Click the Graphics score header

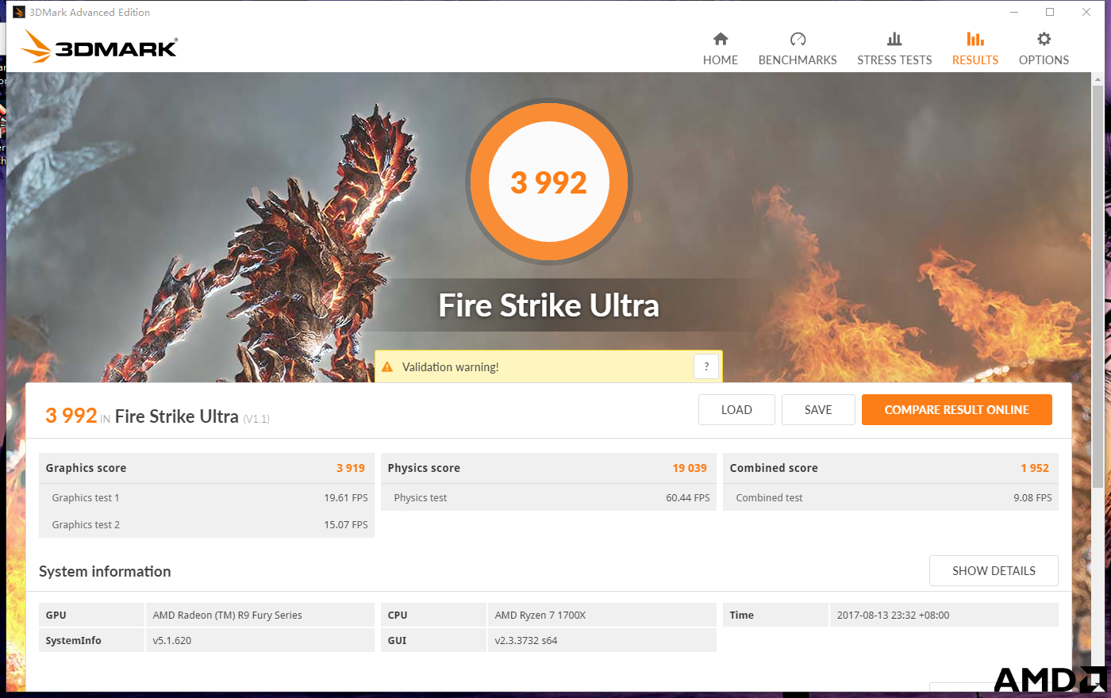click(x=206, y=468)
